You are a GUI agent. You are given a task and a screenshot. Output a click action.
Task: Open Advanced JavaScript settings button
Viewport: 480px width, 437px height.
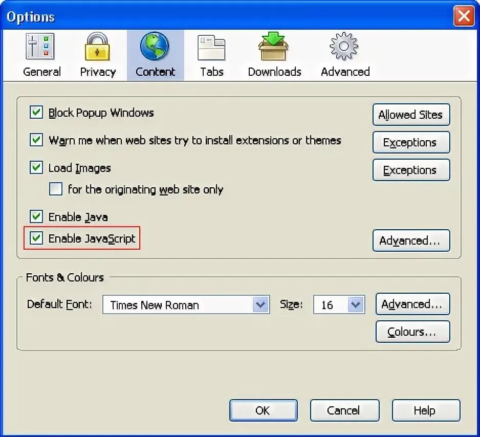(411, 241)
